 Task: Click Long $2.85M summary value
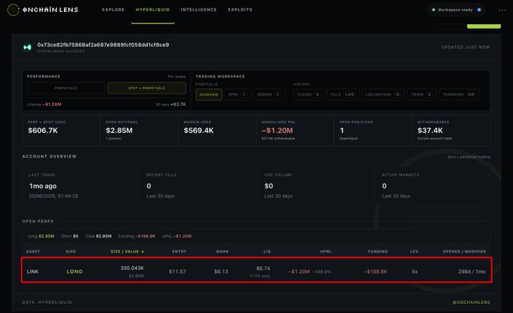(47, 236)
